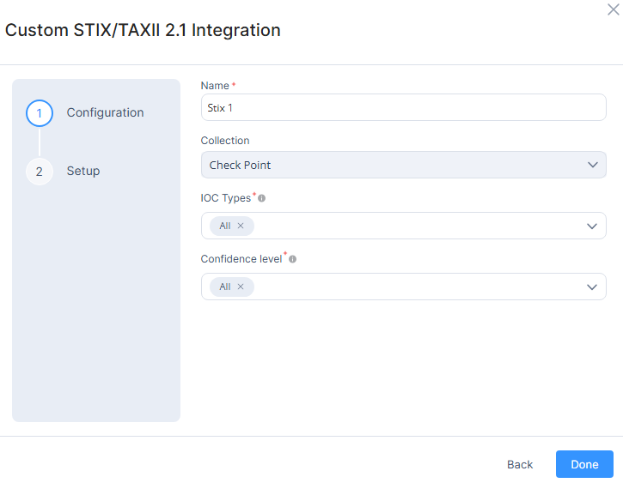Click the empty area of IOC Types selector

(412, 226)
